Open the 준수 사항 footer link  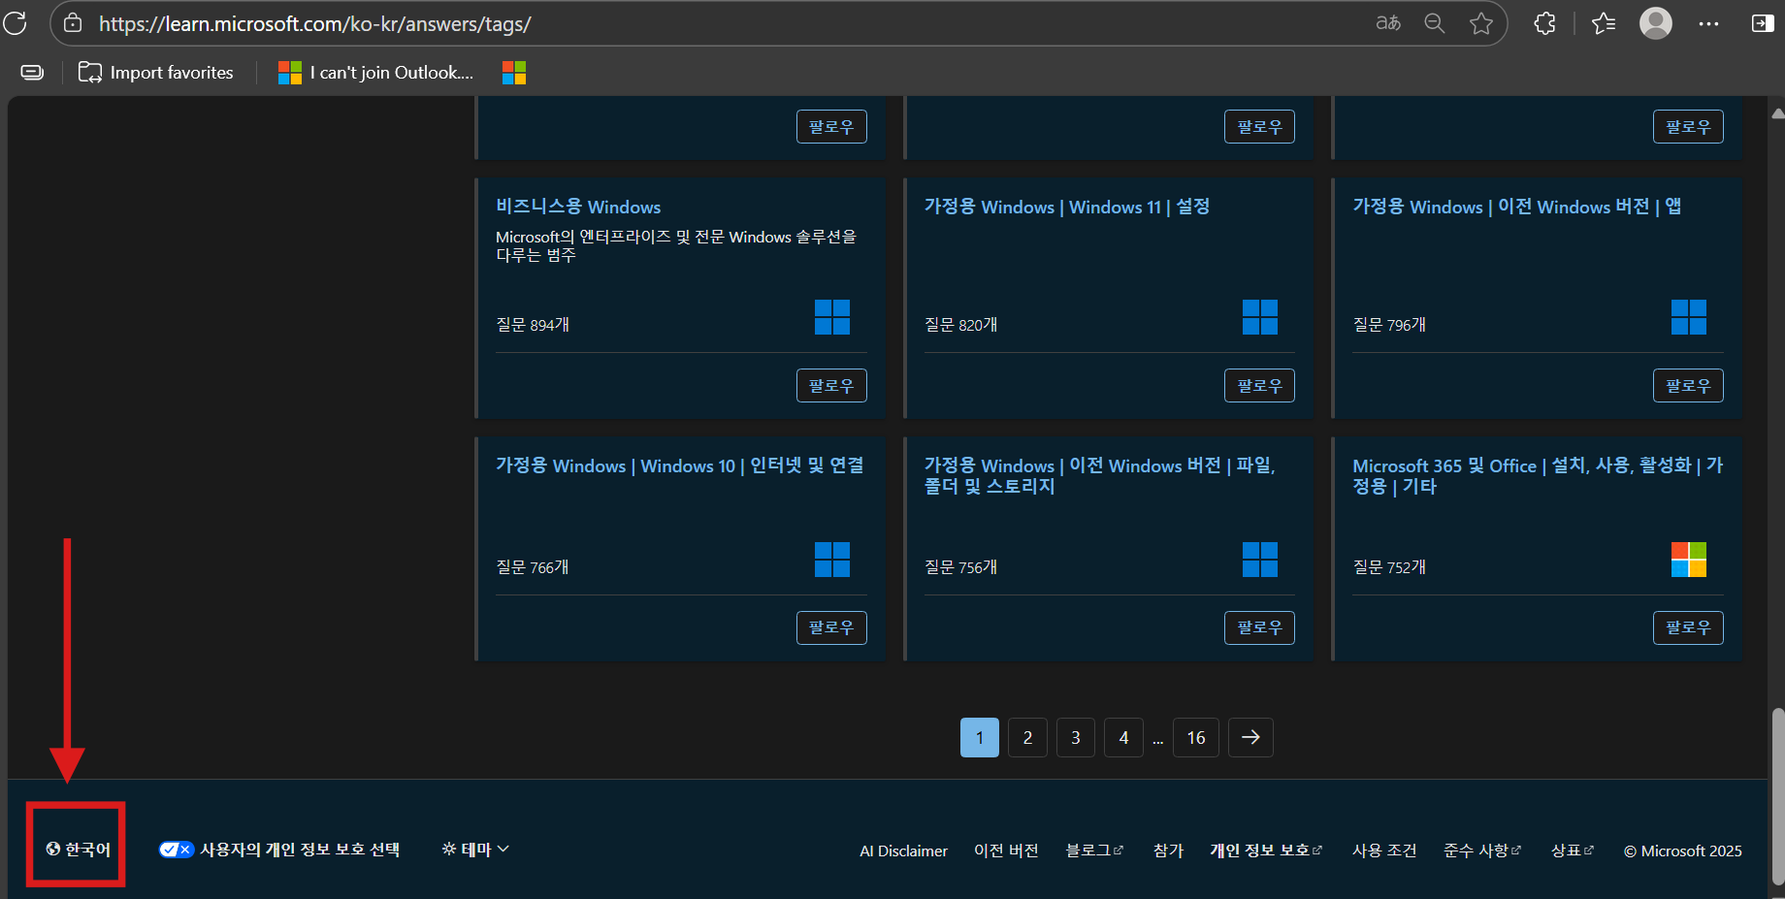tap(1482, 851)
